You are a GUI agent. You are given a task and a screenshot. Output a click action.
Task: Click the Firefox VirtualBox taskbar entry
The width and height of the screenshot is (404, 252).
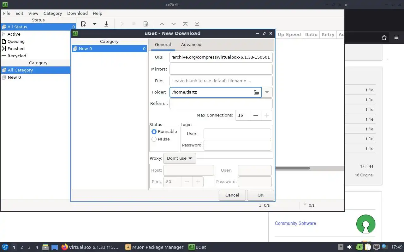click(x=90, y=247)
